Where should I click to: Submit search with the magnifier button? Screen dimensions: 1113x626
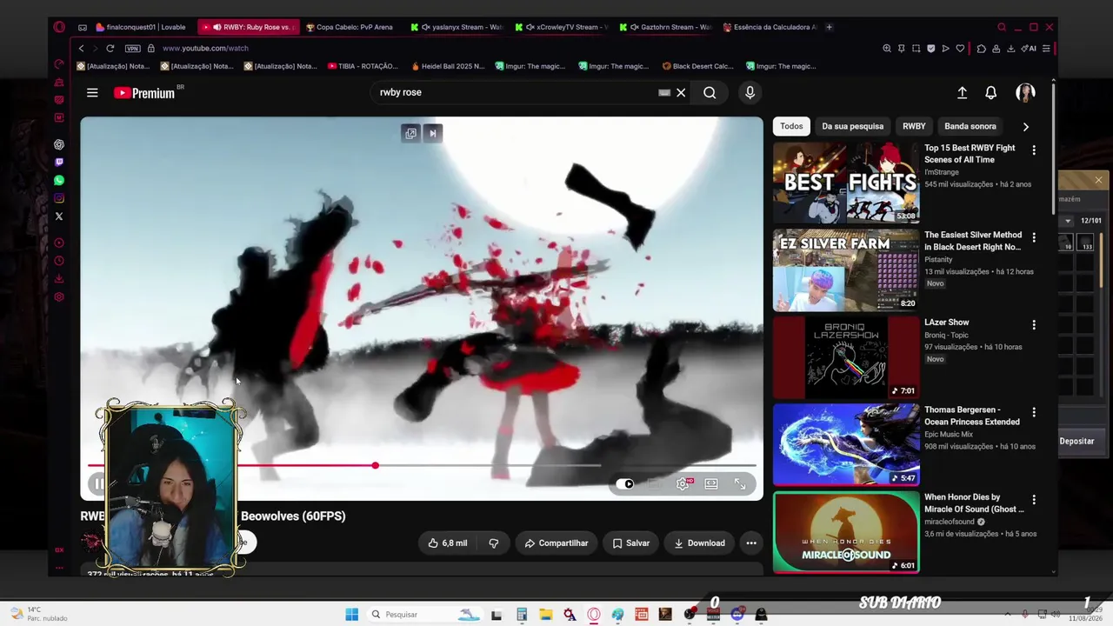[x=710, y=92]
